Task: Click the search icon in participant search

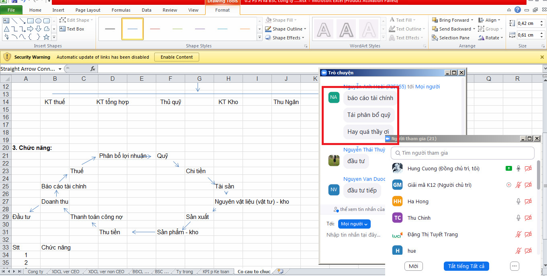Action: 397,153
